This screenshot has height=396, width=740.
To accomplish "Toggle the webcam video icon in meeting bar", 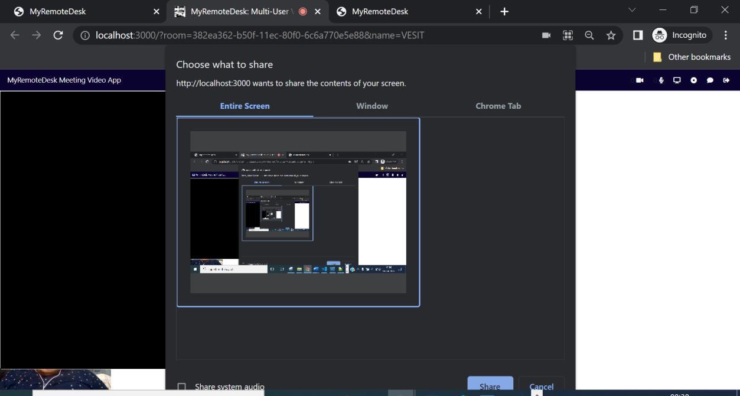I will pyautogui.click(x=640, y=80).
